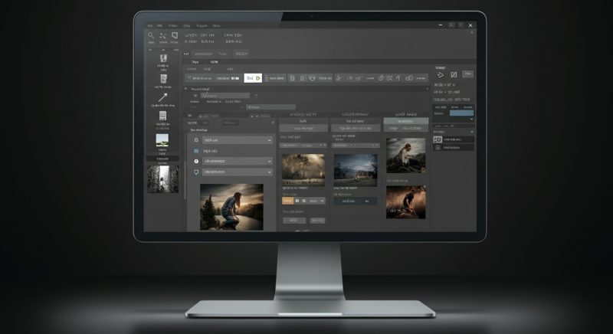Open the dropdown above the house at dusk photo

[356, 146]
